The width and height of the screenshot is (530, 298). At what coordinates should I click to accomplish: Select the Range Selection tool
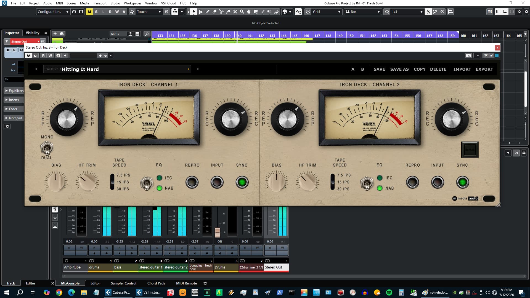[x=200, y=12]
